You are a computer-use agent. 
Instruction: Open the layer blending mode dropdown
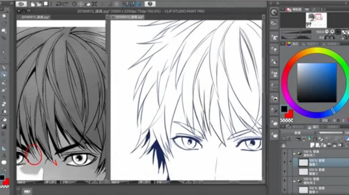pyautogui.click(x=299, y=133)
